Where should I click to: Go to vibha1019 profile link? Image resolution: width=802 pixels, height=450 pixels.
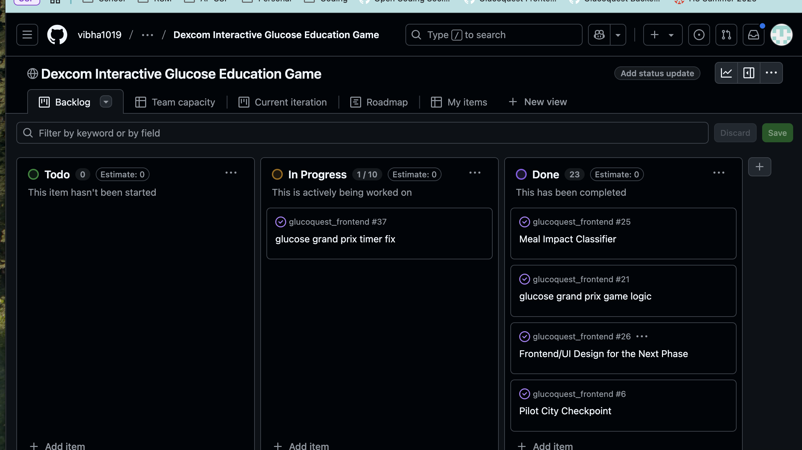(x=99, y=35)
